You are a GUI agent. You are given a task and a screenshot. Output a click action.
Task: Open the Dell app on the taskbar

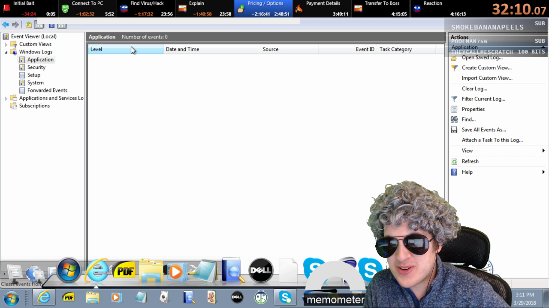click(237, 297)
